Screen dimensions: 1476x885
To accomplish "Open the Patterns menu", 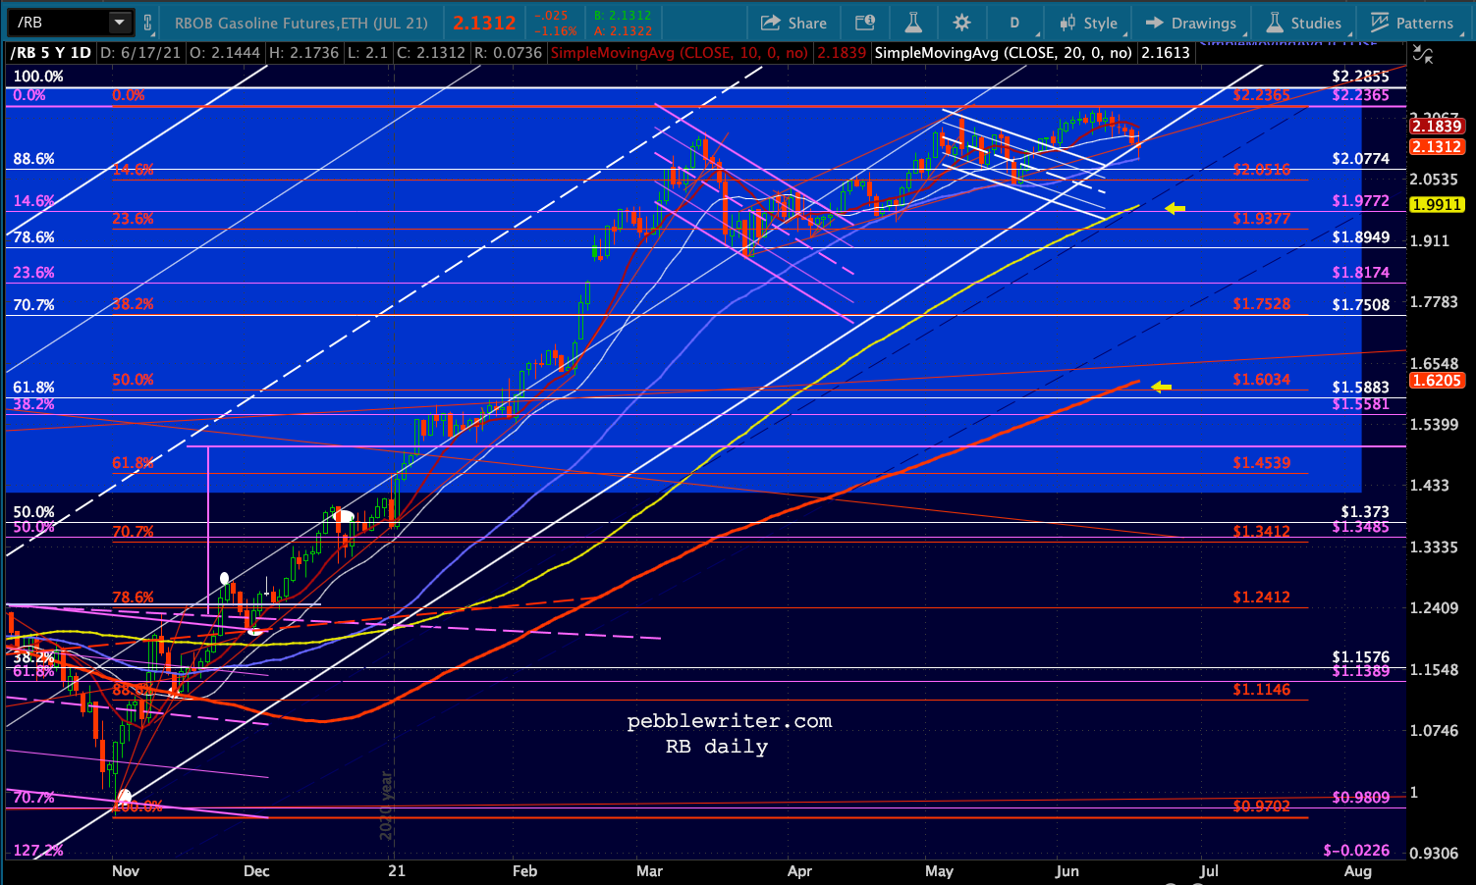I will coord(1412,23).
